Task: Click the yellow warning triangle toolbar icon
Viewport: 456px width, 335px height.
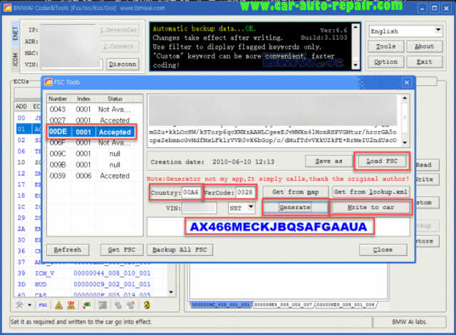Action: coord(58,305)
